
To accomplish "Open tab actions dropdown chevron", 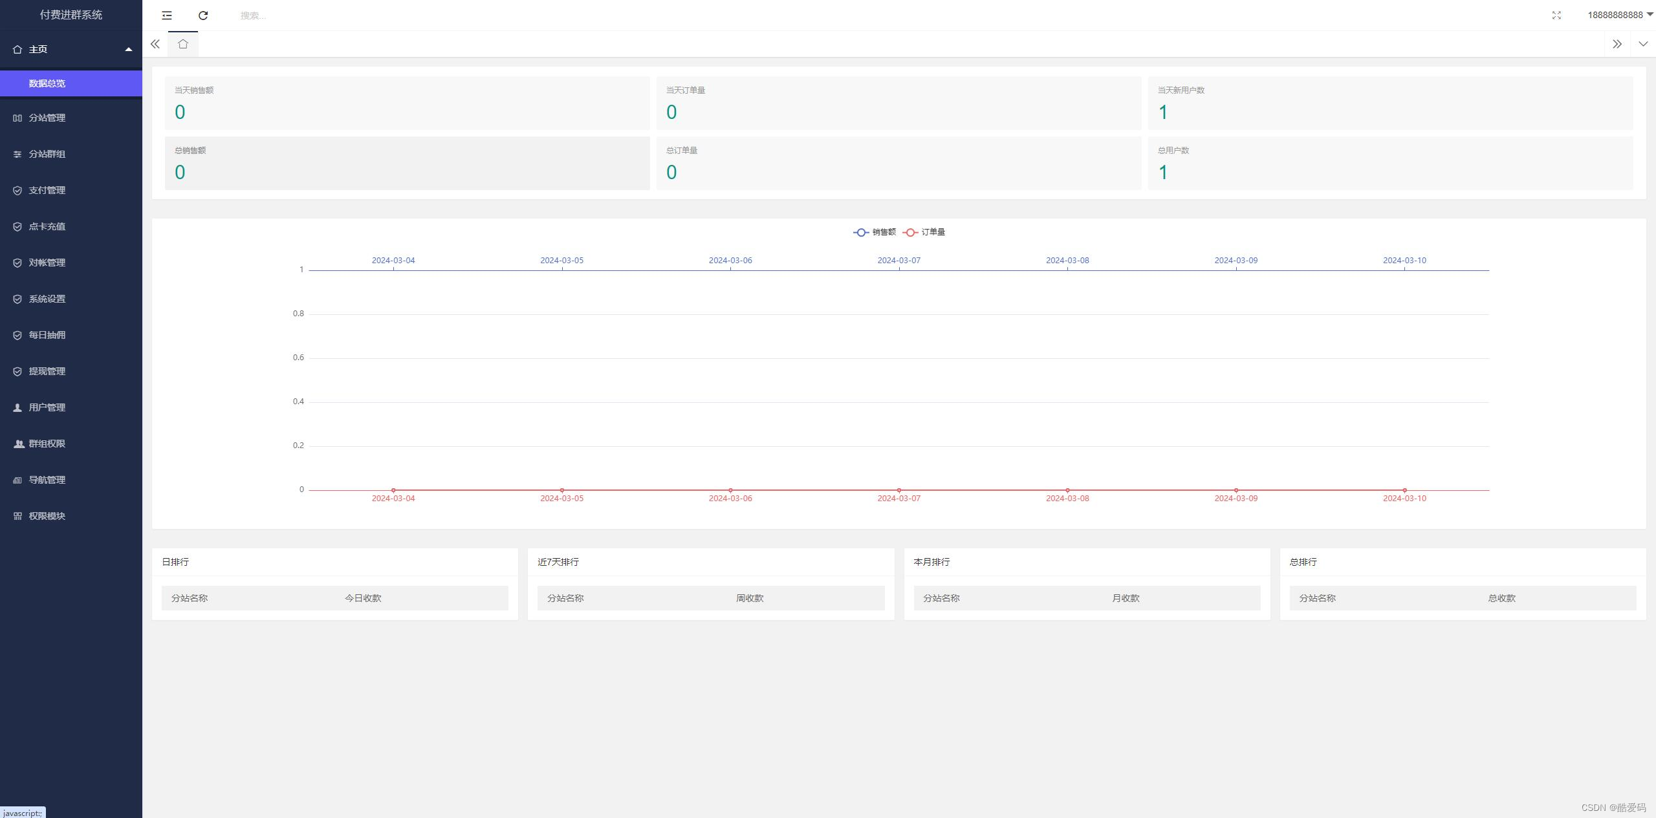I will (x=1643, y=44).
